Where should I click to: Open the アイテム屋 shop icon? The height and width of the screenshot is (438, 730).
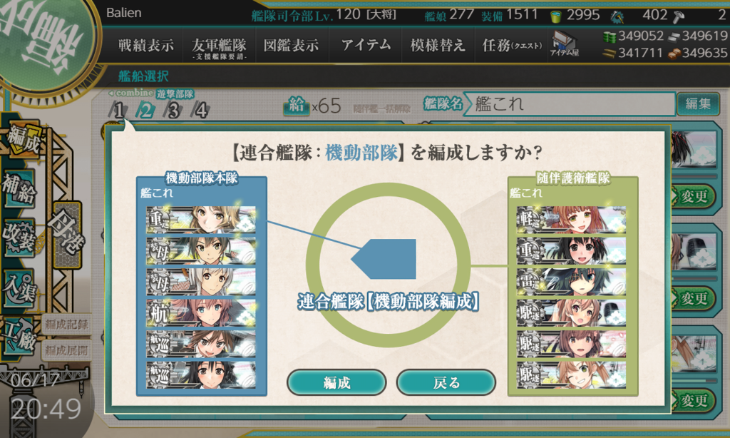[564, 45]
